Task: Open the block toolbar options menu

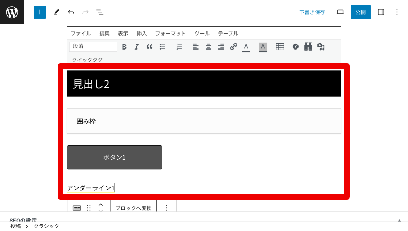Action: pyautogui.click(x=166, y=208)
